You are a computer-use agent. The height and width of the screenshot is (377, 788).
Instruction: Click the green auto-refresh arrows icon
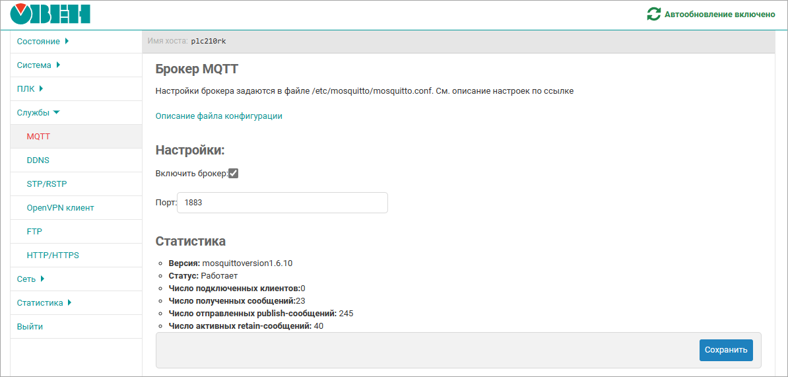(653, 14)
